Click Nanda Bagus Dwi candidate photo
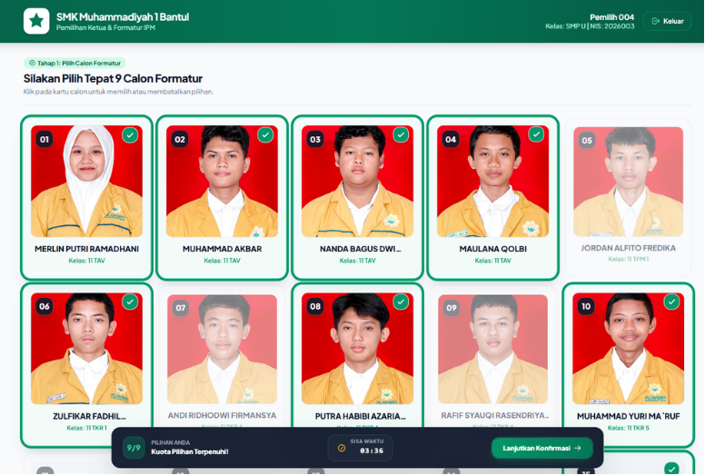705x475 pixels. (x=357, y=181)
